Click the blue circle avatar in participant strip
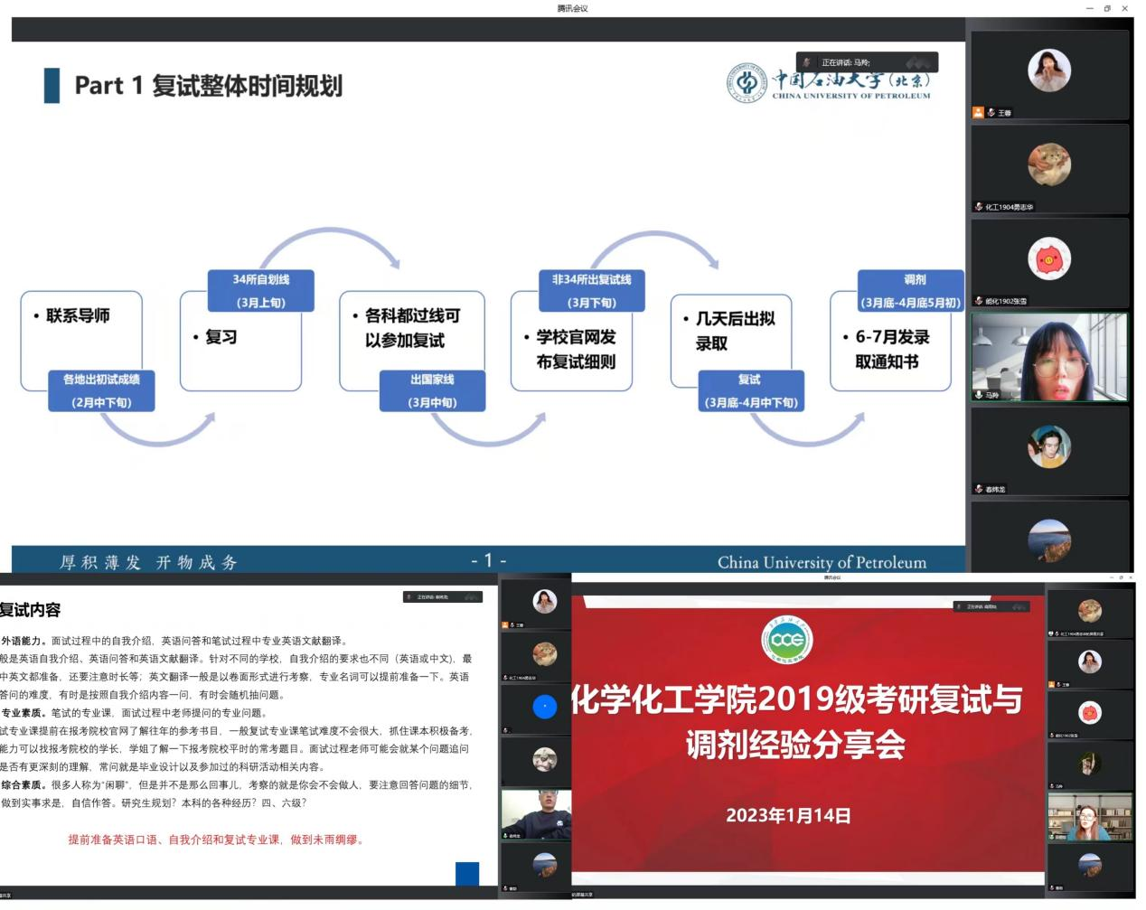The height and width of the screenshot is (910, 1146). point(544,707)
